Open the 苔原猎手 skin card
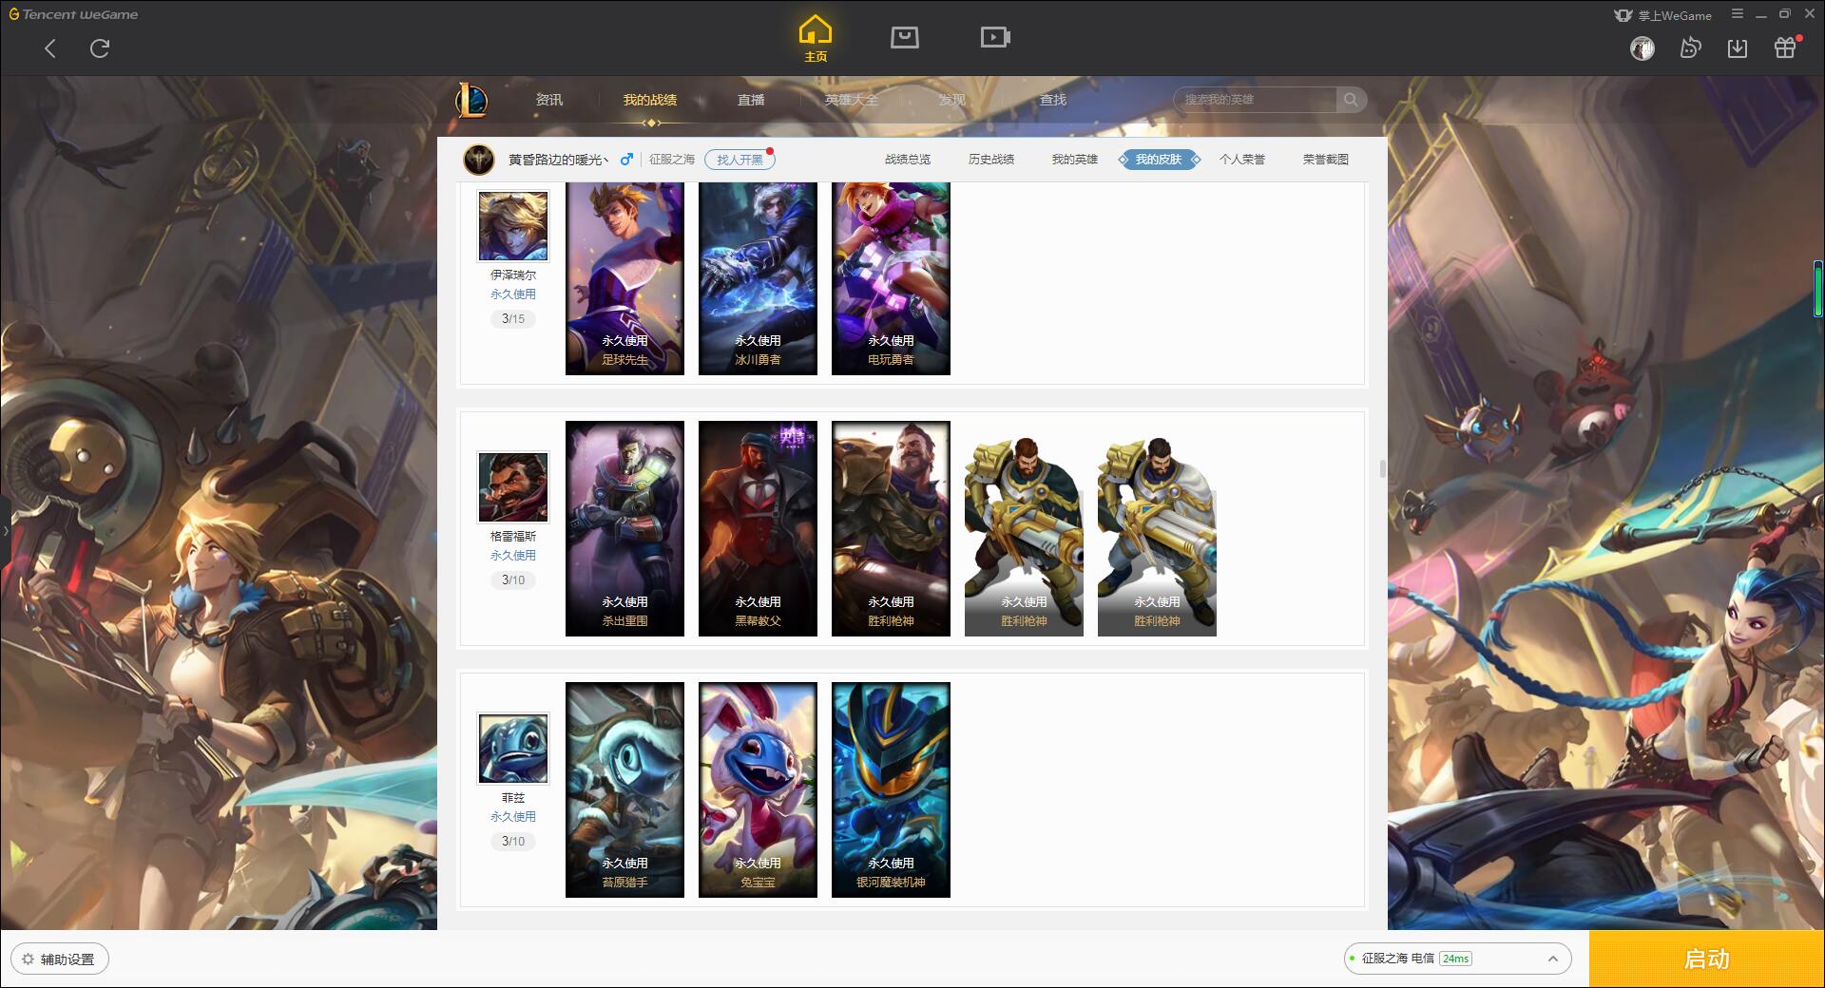 pos(624,789)
